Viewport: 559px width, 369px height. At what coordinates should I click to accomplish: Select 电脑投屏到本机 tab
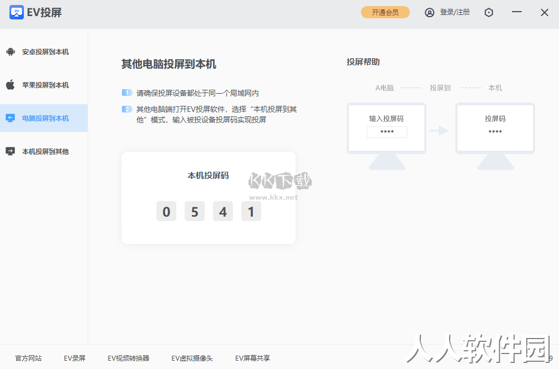(x=44, y=118)
